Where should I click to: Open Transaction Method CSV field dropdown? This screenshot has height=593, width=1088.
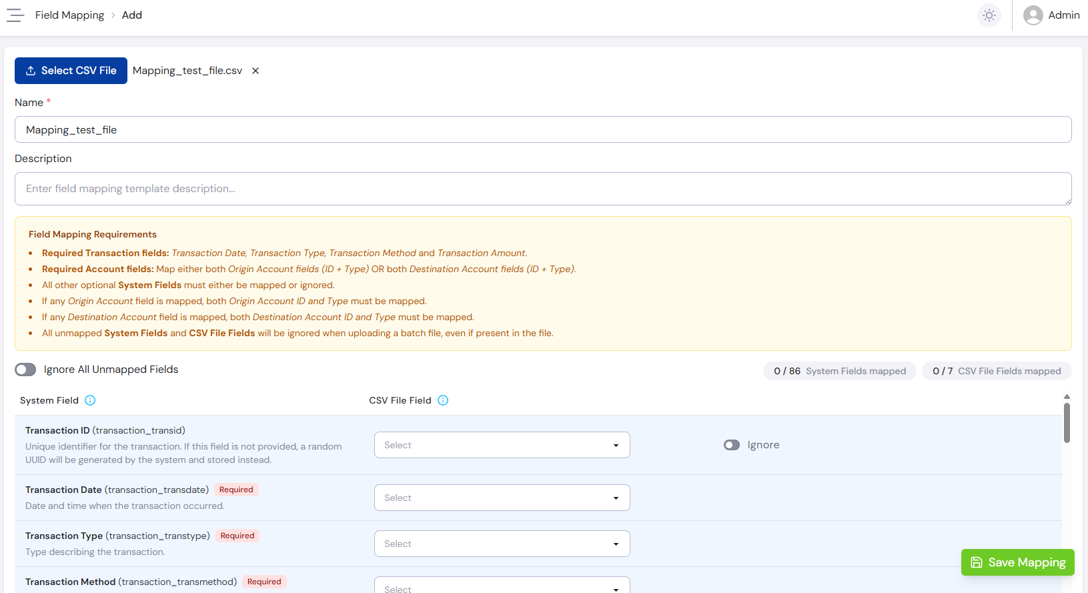click(502, 585)
